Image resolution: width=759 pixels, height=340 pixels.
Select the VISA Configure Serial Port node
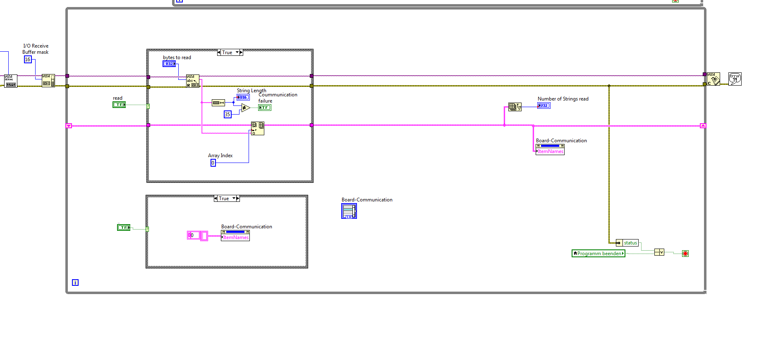(x=10, y=81)
